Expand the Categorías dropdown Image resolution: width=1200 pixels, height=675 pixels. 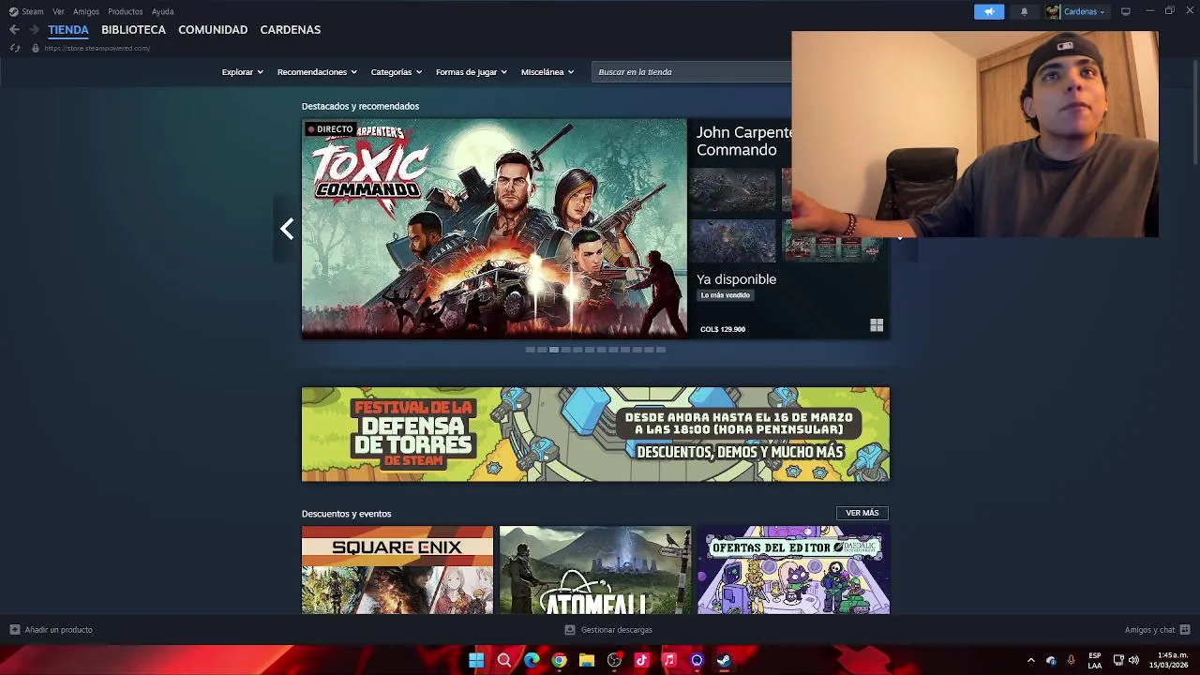396,72
